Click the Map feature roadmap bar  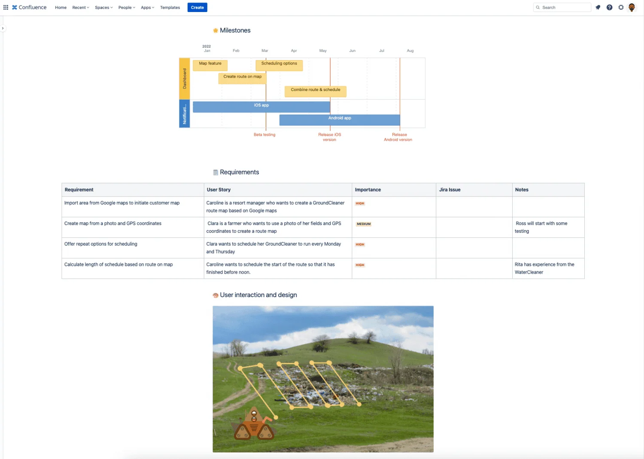(210, 65)
